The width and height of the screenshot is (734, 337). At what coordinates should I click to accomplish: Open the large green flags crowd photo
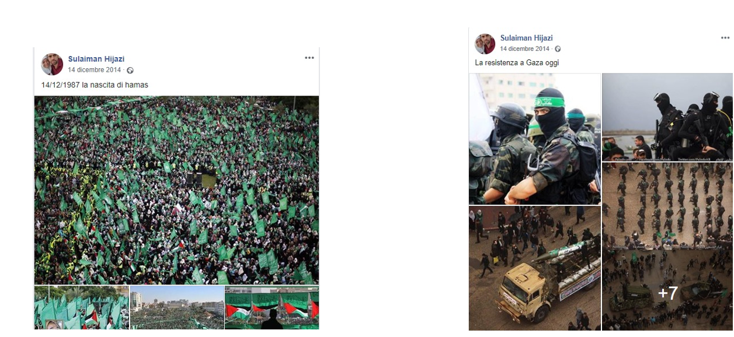coord(177,190)
